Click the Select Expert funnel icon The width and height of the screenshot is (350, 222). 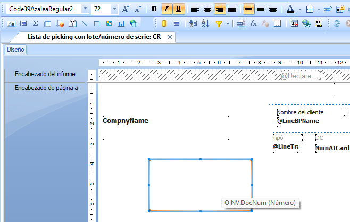[219, 23]
